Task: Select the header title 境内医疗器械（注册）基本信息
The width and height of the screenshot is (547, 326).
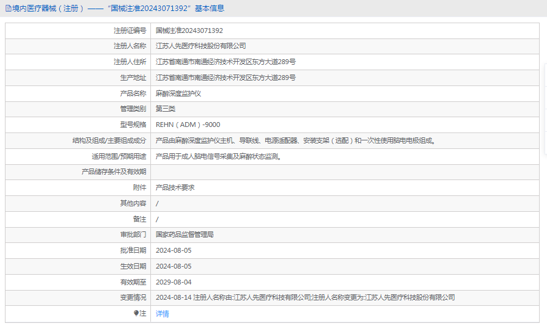Action: click(x=118, y=9)
